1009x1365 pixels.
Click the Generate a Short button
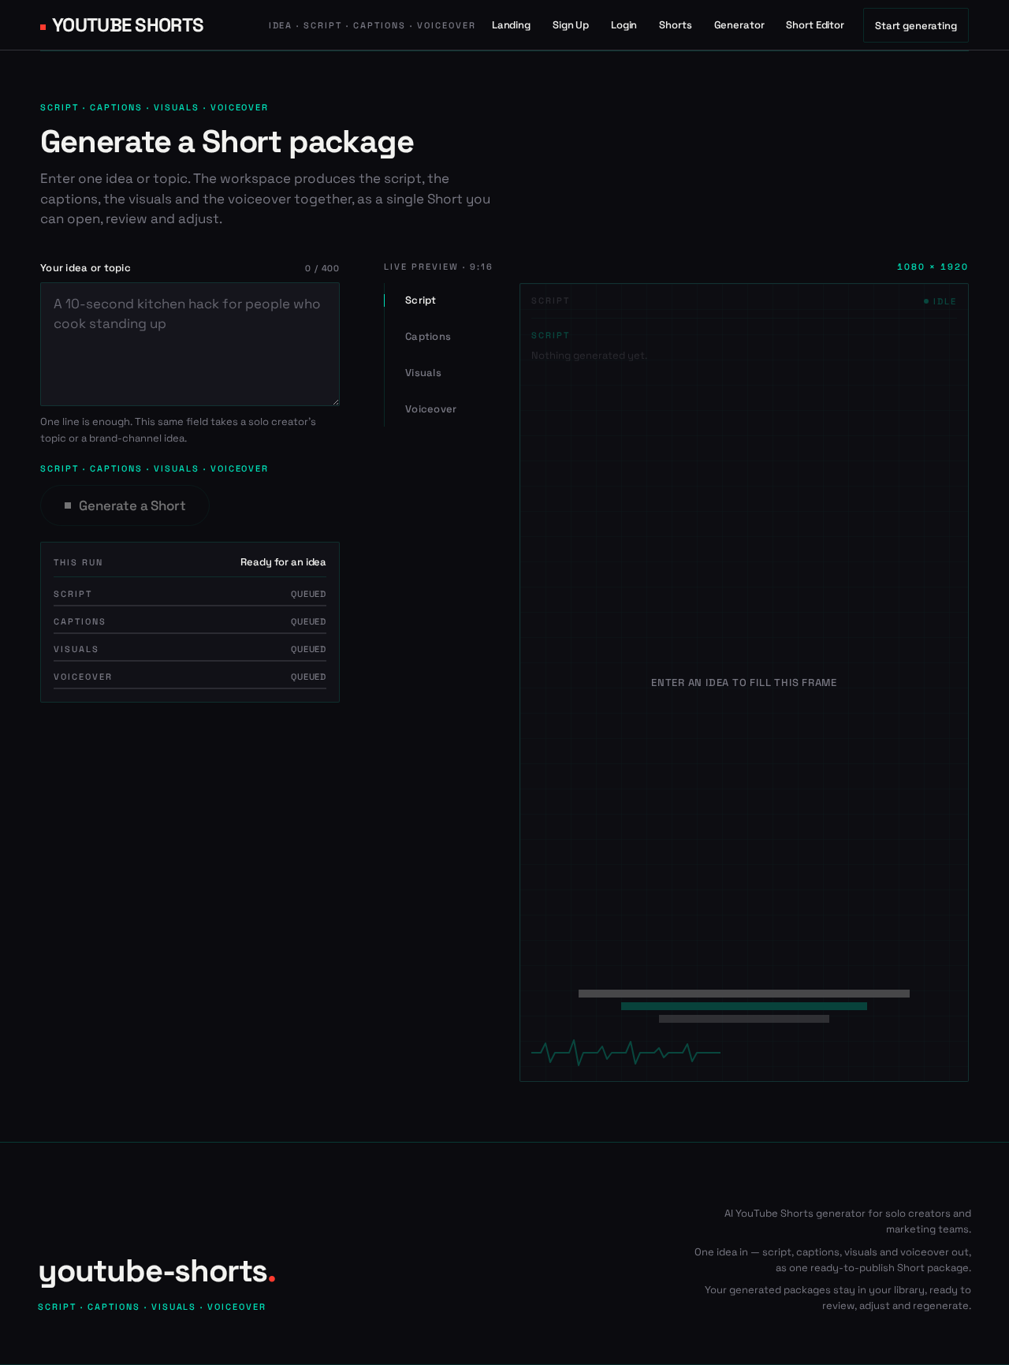(x=125, y=505)
